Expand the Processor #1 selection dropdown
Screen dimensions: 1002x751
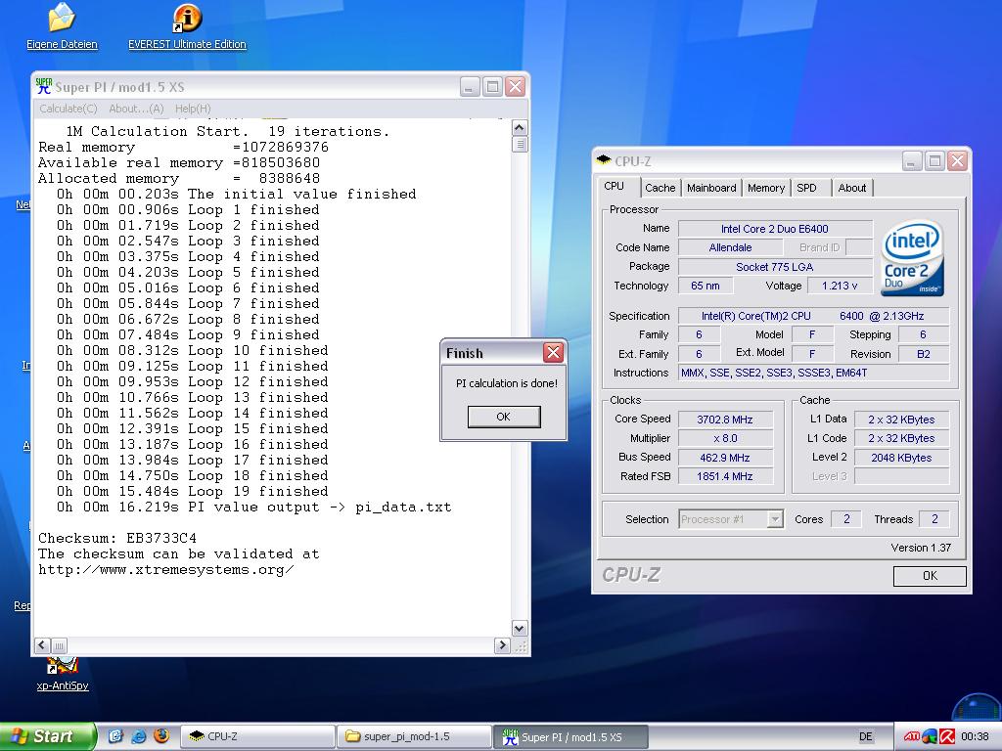[775, 519]
